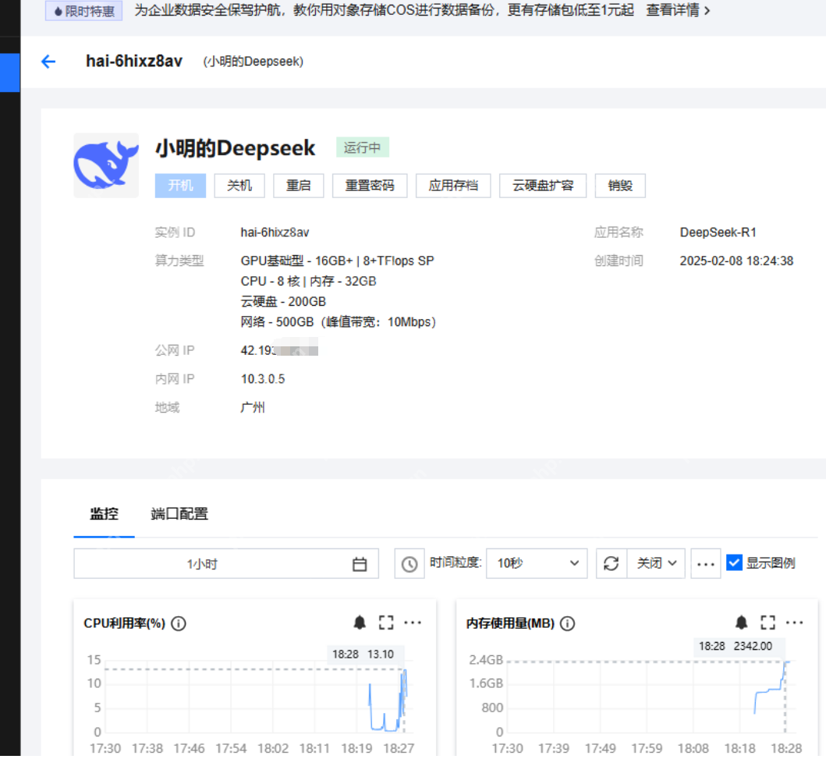Screen dimensions: 826x759
Task: Open the 查看详情 link in banner
Action: pos(678,11)
